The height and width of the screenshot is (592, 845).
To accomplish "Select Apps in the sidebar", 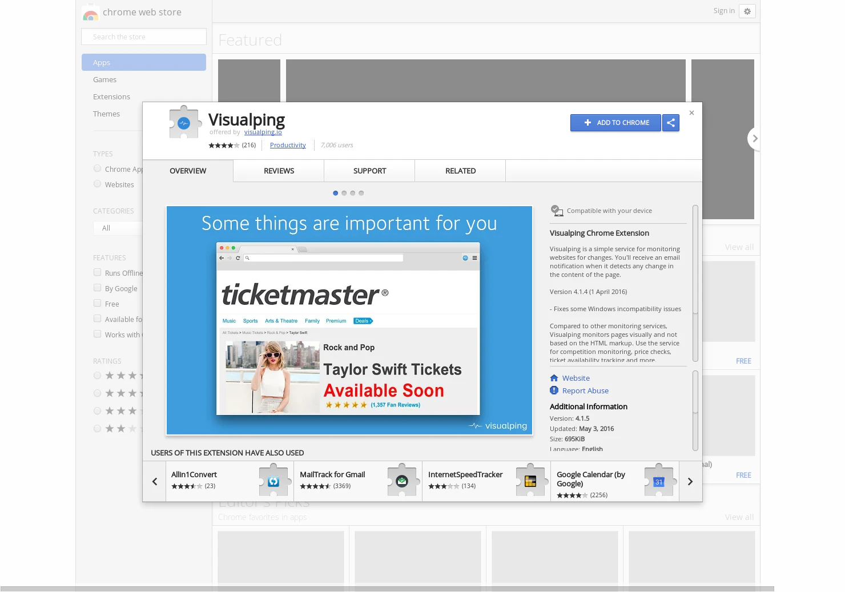I will click(144, 62).
